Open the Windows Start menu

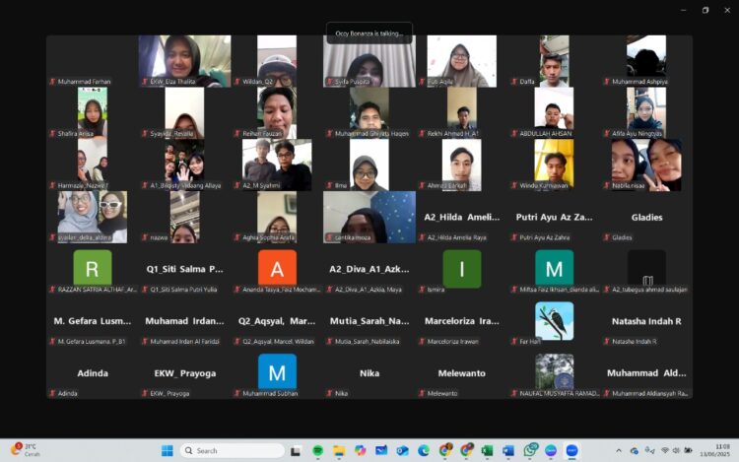click(167, 450)
